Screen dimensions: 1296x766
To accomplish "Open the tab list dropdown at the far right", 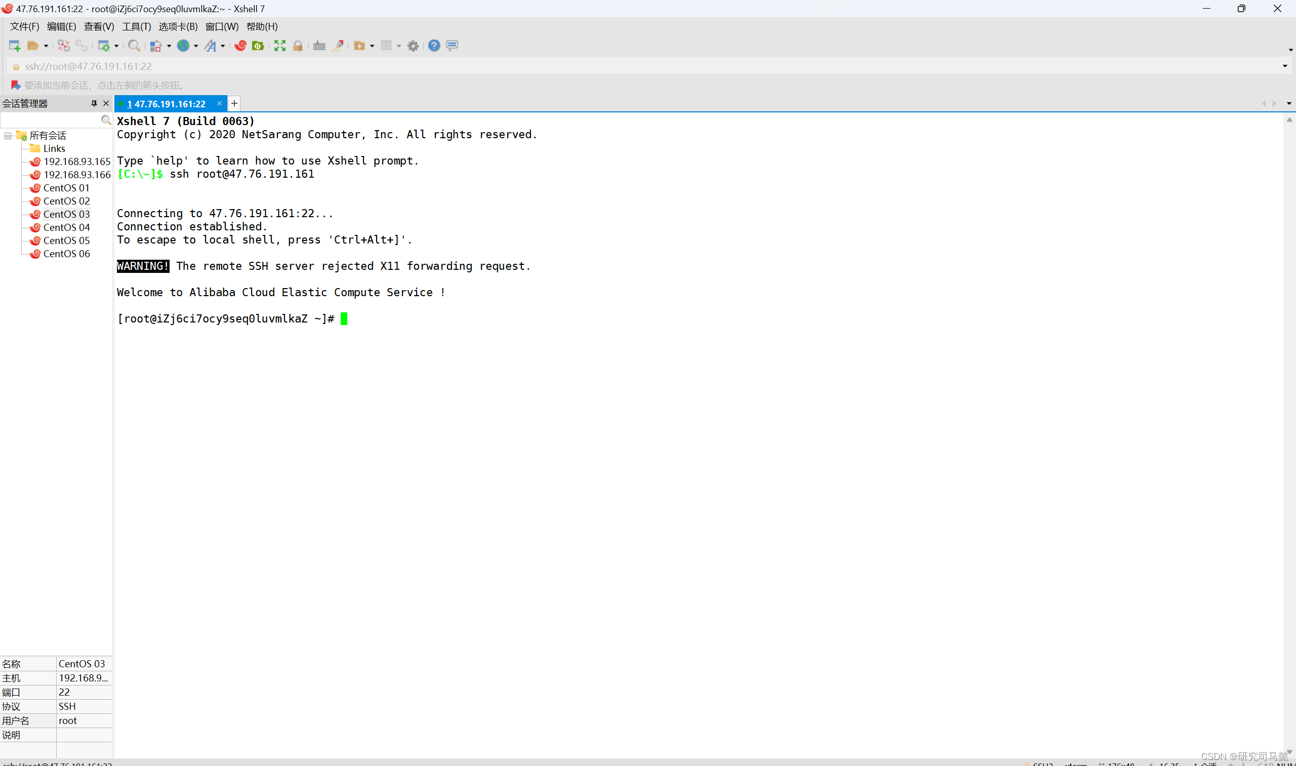I will (x=1289, y=104).
